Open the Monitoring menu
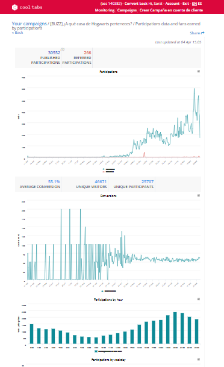 [105, 10]
